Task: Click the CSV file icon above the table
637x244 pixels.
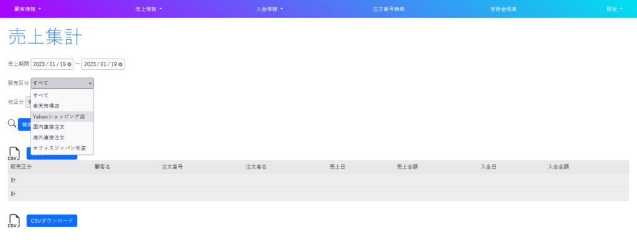Action: 14,154
